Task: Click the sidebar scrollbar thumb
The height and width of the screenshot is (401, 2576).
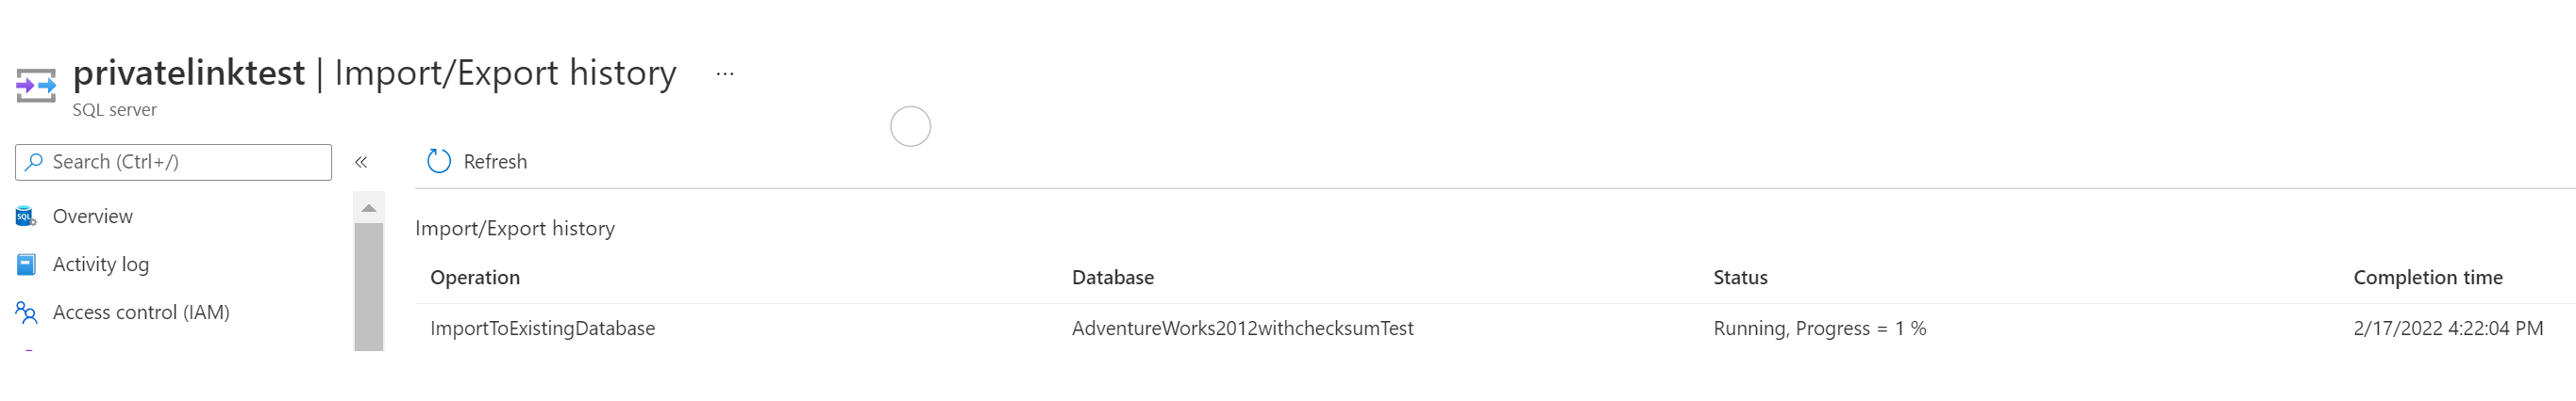Action: tap(369, 287)
